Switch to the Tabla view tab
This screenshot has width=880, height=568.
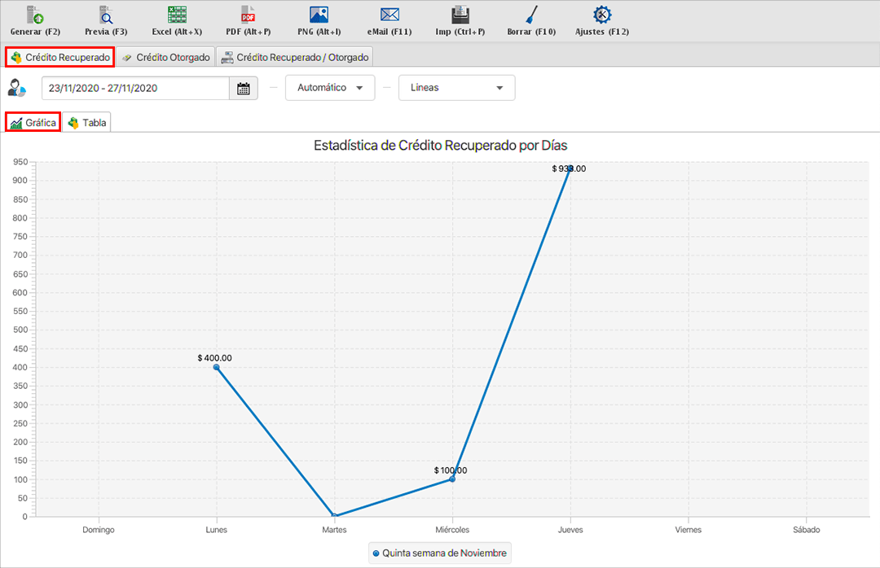coord(86,123)
